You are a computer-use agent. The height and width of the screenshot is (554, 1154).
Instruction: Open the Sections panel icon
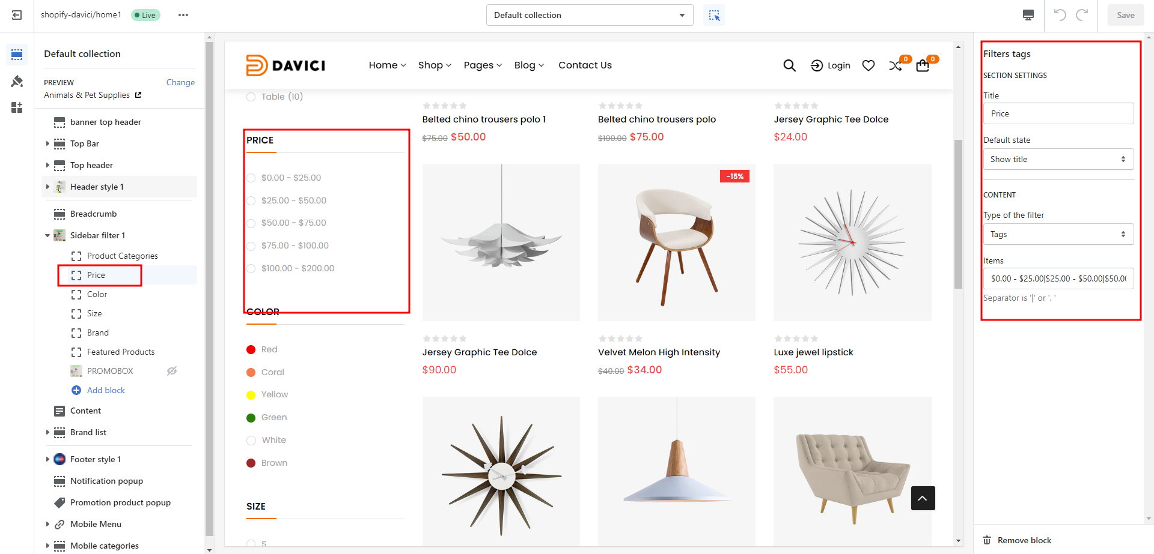pos(17,54)
